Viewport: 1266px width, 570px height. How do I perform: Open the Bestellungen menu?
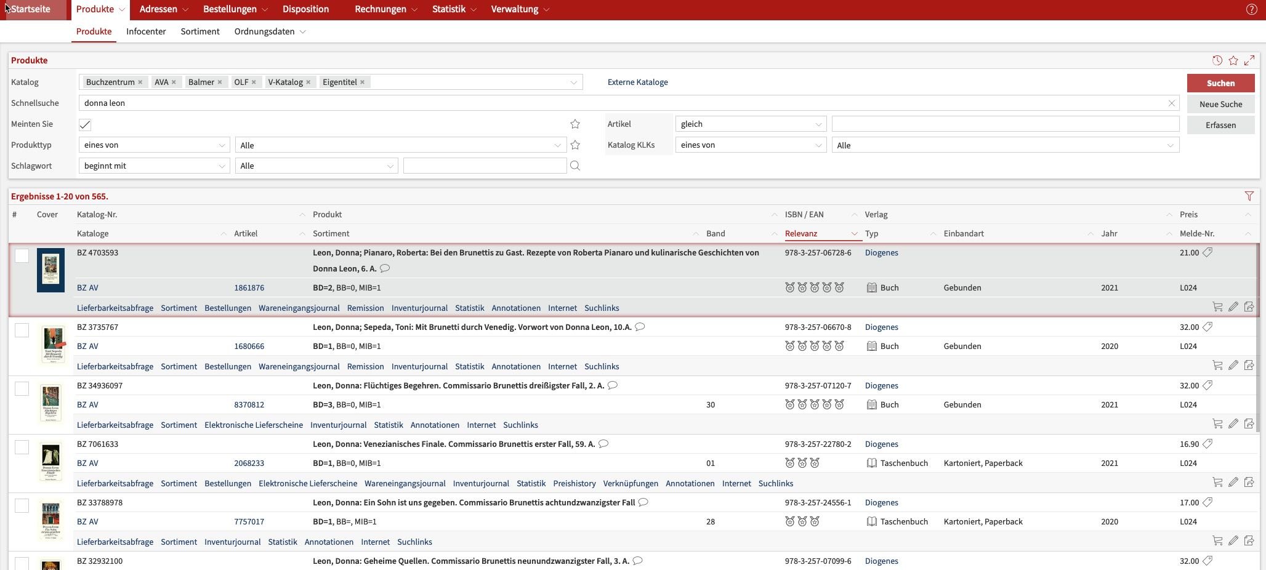pos(235,9)
